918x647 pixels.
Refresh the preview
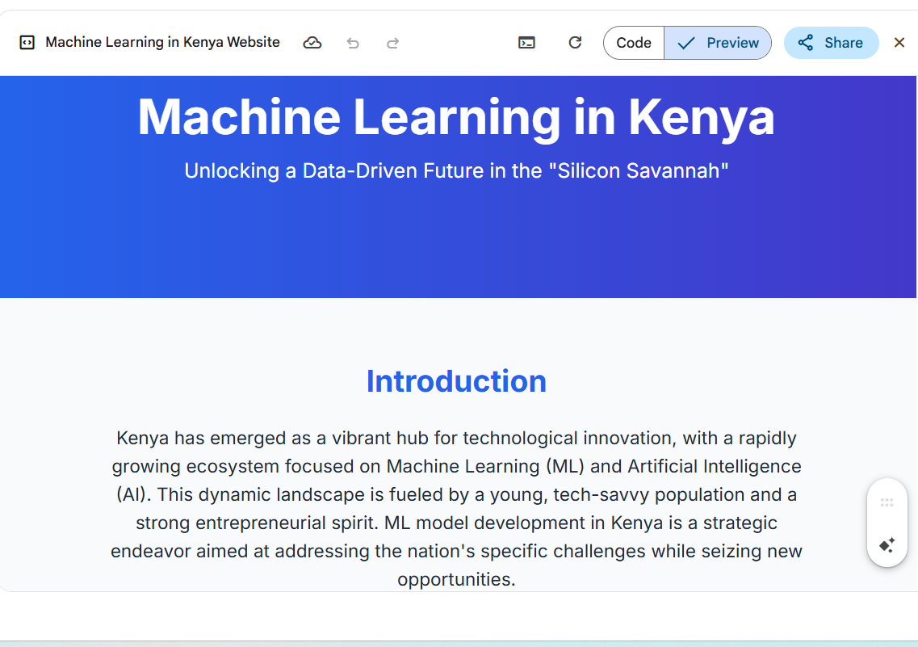click(x=575, y=43)
